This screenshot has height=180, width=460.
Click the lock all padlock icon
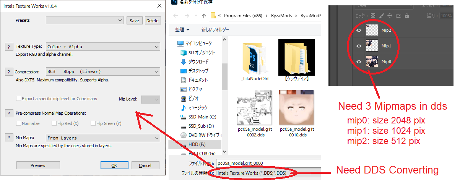click(406, 16)
